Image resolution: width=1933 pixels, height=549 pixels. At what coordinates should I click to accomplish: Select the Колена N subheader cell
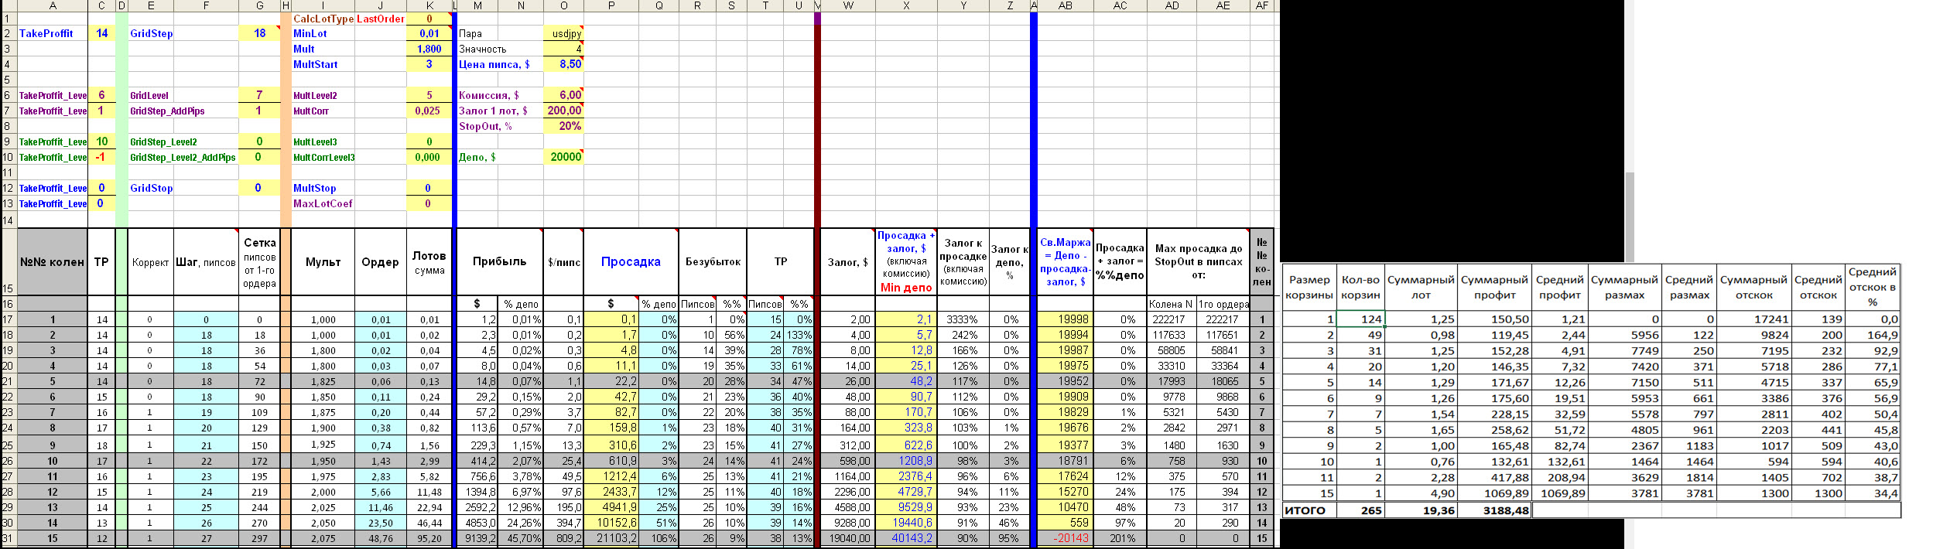[1172, 304]
